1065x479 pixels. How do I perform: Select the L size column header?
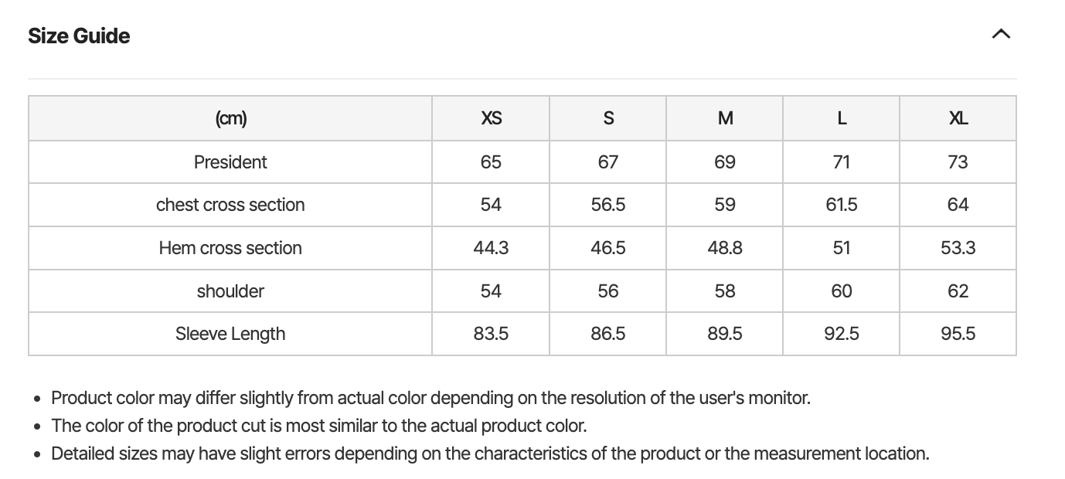pyautogui.click(x=842, y=118)
